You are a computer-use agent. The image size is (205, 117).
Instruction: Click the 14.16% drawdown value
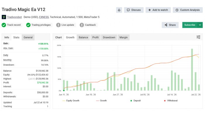click(x=45, y=65)
